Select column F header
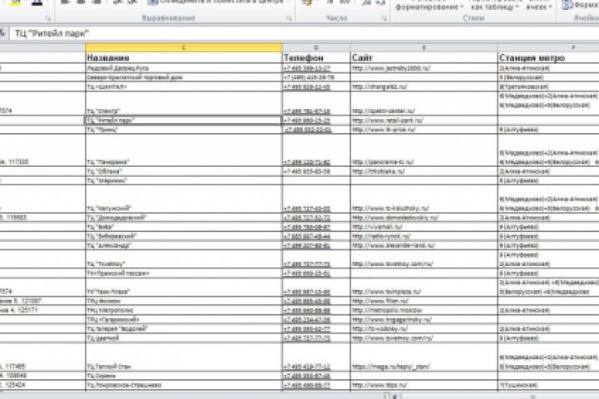Screen dimensions: 599x399 [548, 47]
